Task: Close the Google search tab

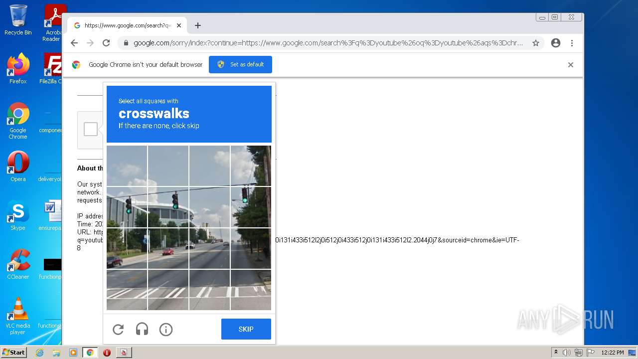Action: tap(178, 25)
